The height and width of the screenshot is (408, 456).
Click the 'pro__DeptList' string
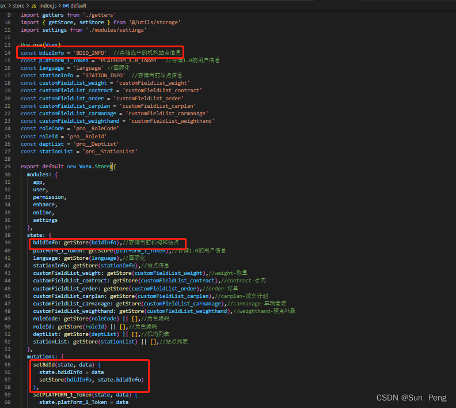click(96, 144)
